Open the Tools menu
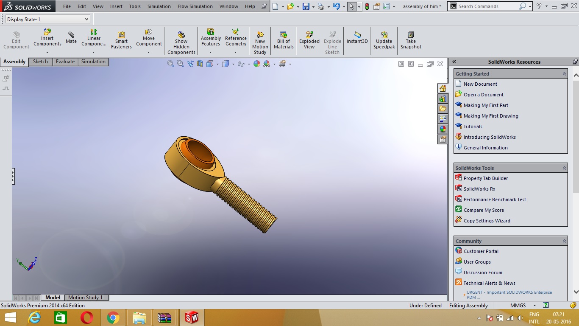 pos(135,6)
